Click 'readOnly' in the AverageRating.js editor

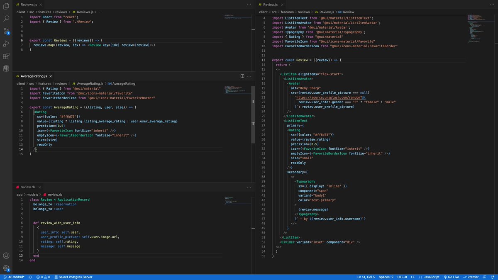click(44, 144)
